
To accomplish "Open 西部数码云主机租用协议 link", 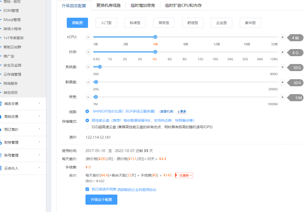I will click(x=137, y=189).
